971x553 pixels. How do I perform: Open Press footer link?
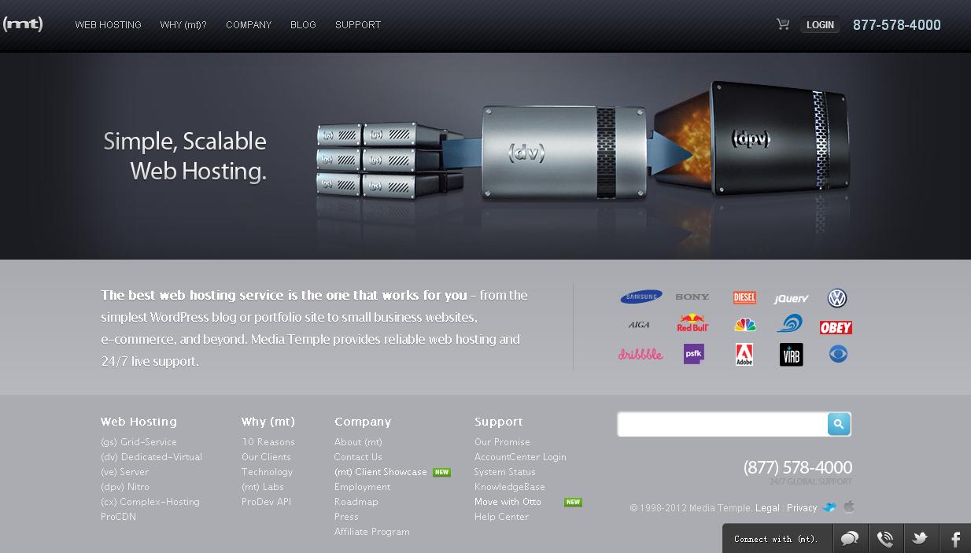click(346, 517)
